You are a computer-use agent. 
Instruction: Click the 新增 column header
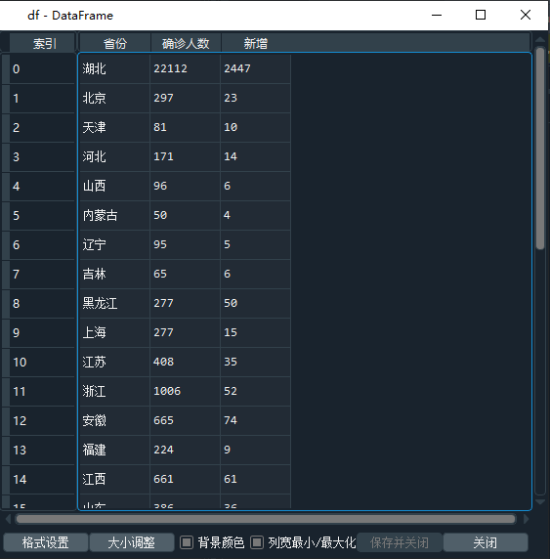(256, 44)
